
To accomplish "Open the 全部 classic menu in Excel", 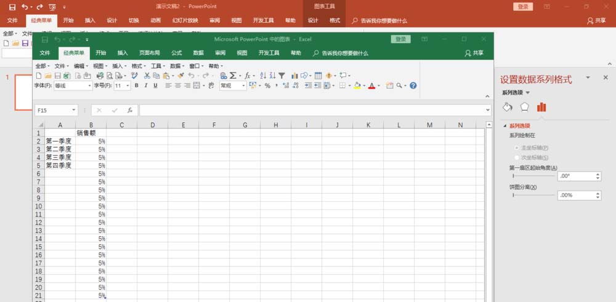I will (x=43, y=66).
